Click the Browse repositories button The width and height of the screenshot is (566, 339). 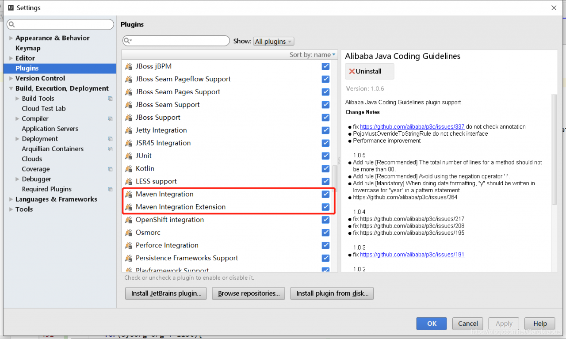(x=249, y=293)
